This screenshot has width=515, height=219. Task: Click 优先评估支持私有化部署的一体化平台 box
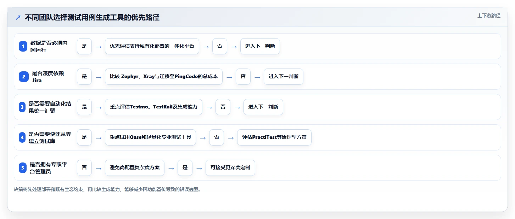[x=152, y=46]
